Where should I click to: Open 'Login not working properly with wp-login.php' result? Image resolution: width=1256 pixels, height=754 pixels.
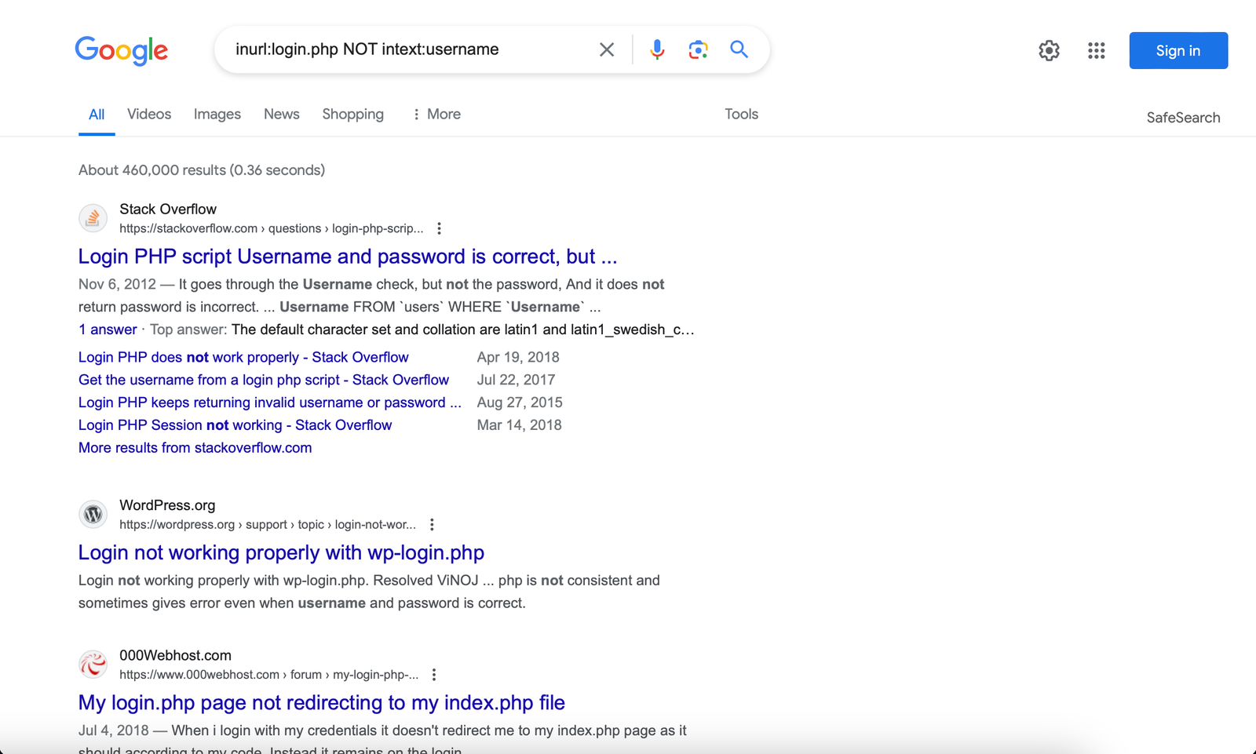pos(281,552)
